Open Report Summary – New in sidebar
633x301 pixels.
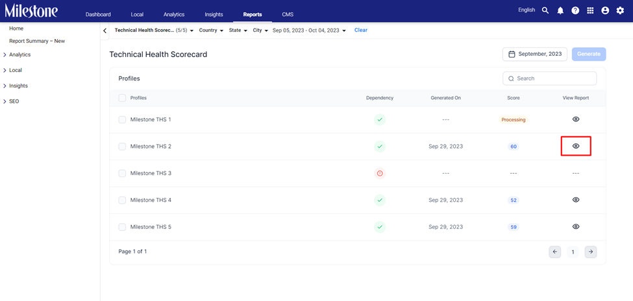pos(37,41)
